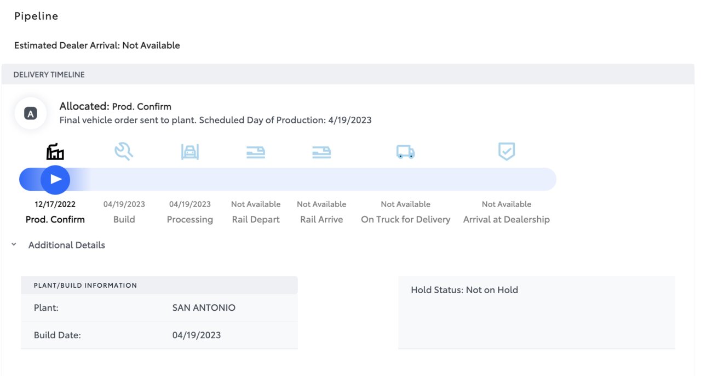Image resolution: width=701 pixels, height=376 pixels.
Task: Click the 04/19/2023 date above Processing
Action: click(190, 204)
